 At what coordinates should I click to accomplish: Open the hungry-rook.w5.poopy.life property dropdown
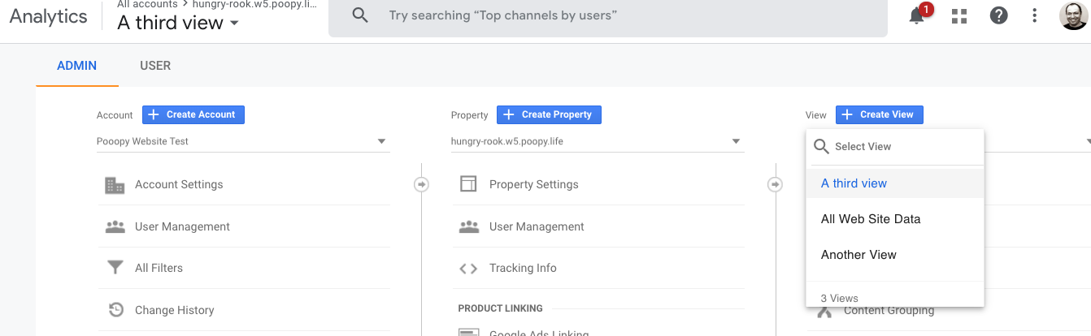[x=598, y=141]
